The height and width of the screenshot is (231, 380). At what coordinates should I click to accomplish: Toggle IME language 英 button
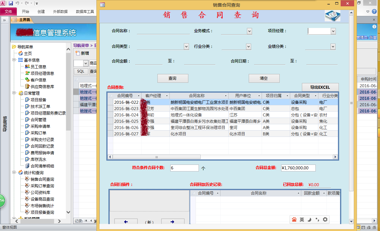click(x=302, y=220)
